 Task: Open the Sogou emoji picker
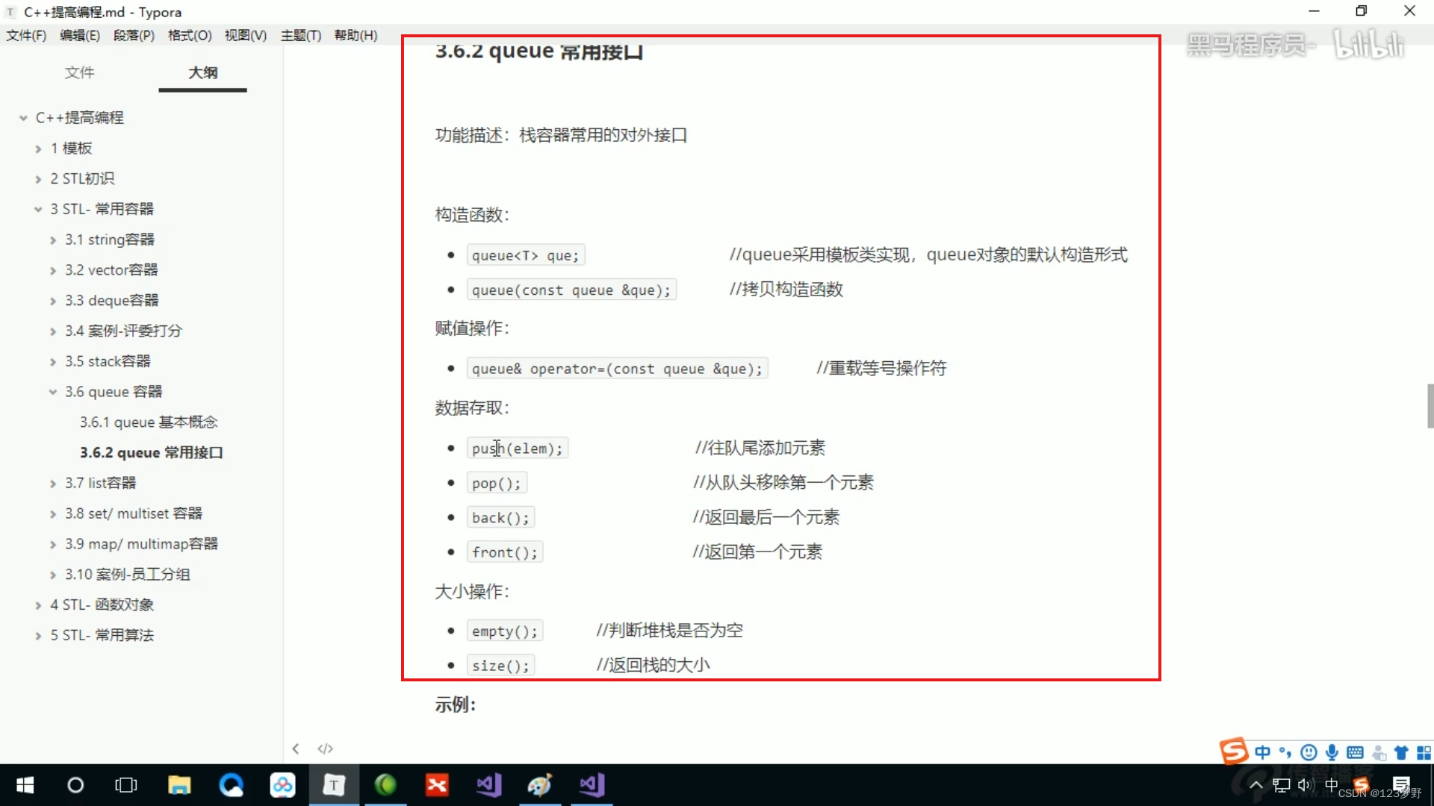1308,752
